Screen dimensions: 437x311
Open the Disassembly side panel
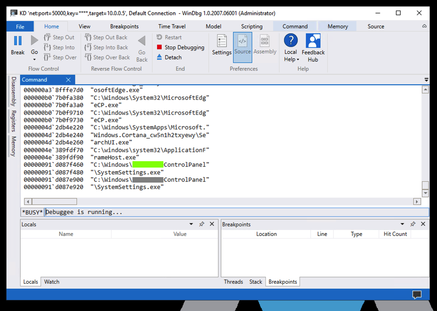point(13,92)
